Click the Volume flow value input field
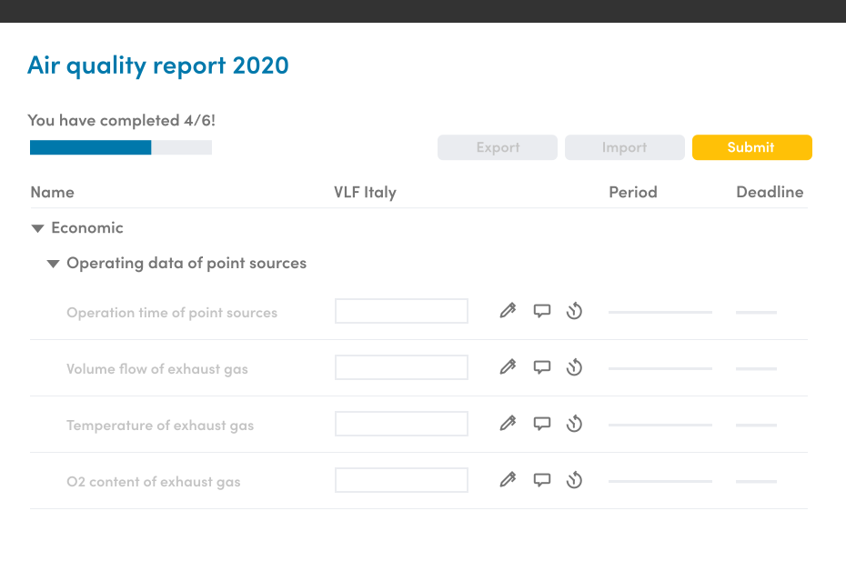Screen dimensions: 846x571 click(x=401, y=367)
